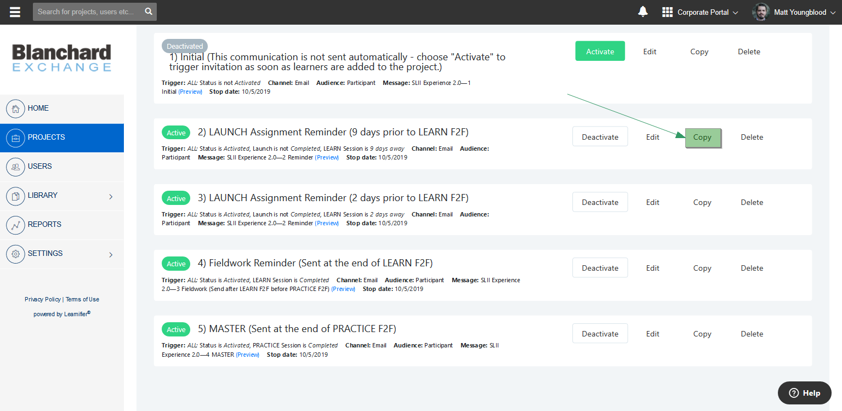Click 'powered by Learnifier' text
The width and height of the screenshot is (842, 411).
pos(62,314)
